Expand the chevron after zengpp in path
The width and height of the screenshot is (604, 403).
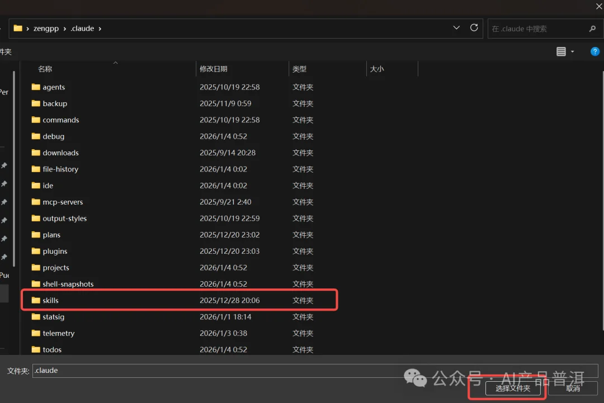tap(64, 29)
